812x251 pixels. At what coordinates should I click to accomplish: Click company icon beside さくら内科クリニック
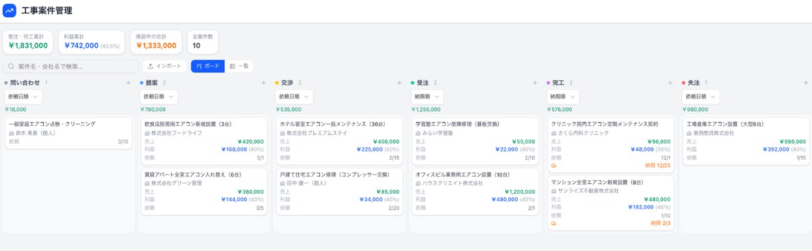(554, 133)
